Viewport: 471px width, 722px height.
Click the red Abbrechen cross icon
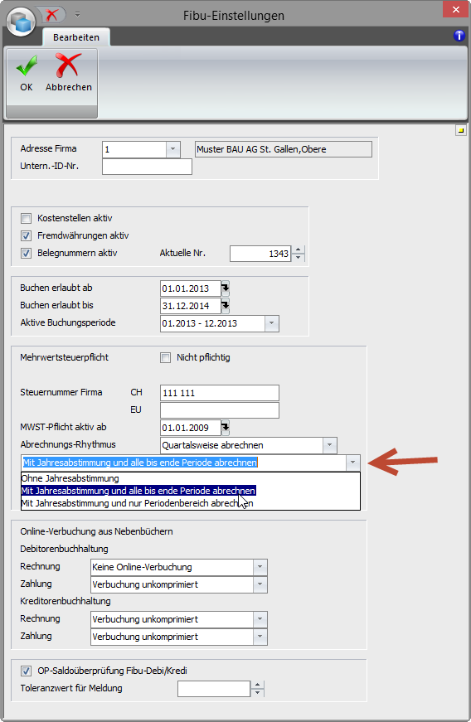click(68, 65)
